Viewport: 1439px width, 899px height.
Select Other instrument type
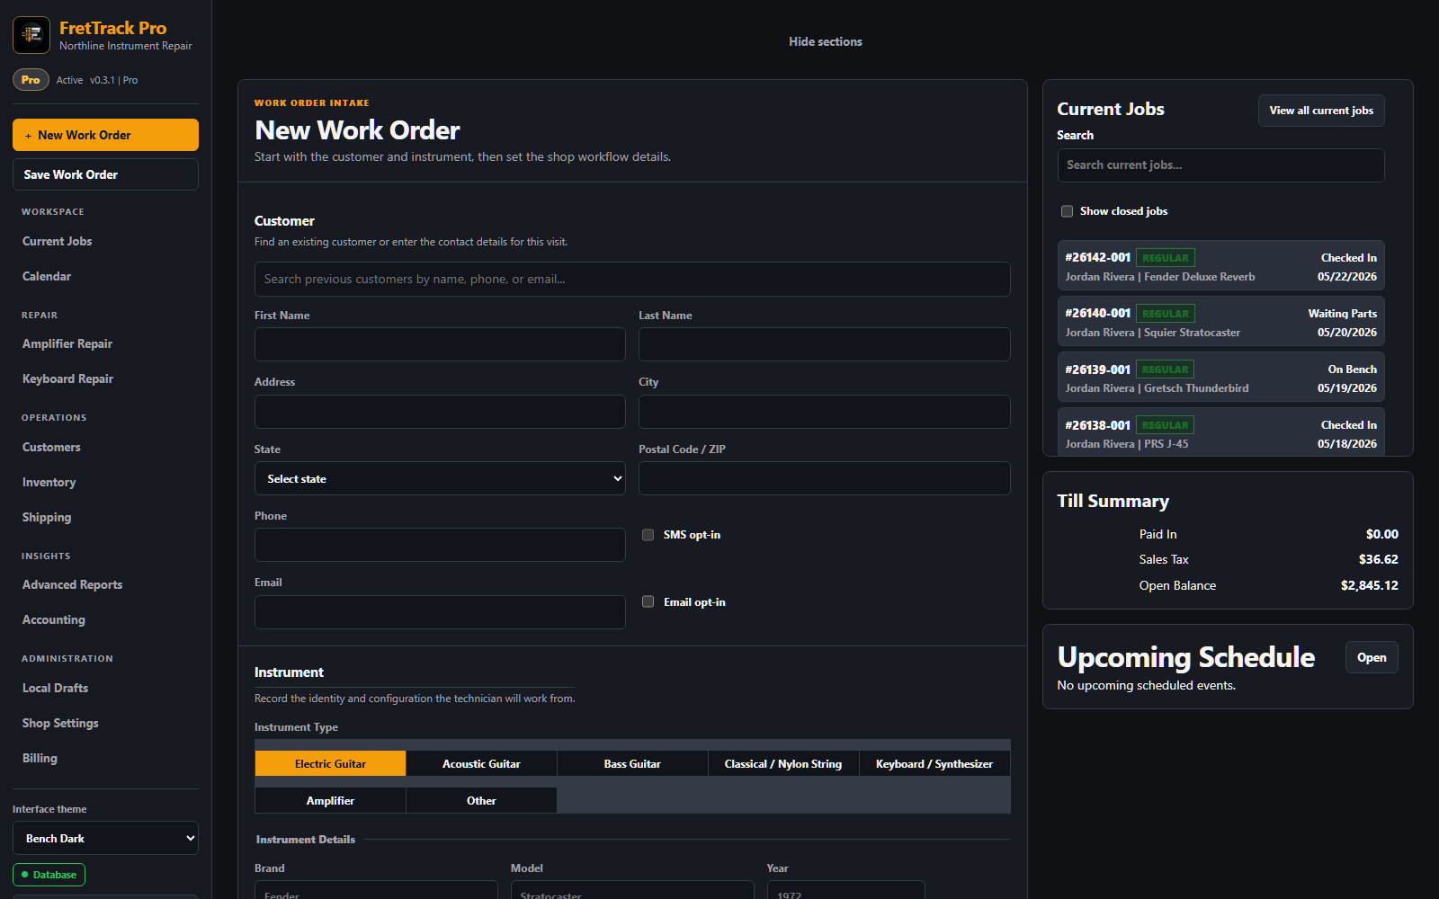point(481,800)
